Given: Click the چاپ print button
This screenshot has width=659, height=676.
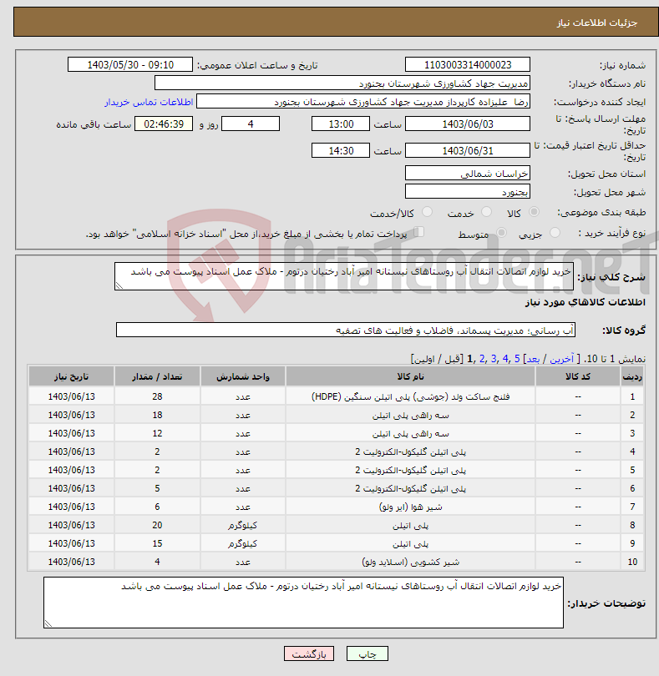Looking at the screenshot, I should coord(368,653).
